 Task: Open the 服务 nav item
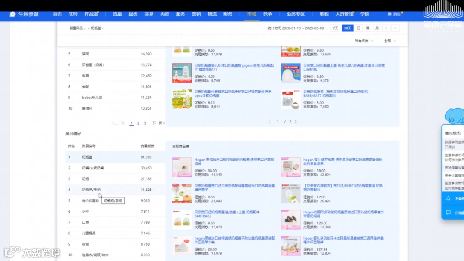(x=180, y=14)
